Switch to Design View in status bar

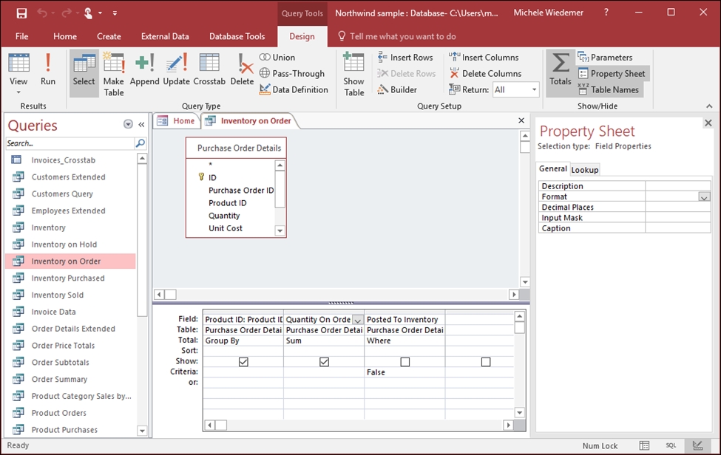[x=697, y=445]
